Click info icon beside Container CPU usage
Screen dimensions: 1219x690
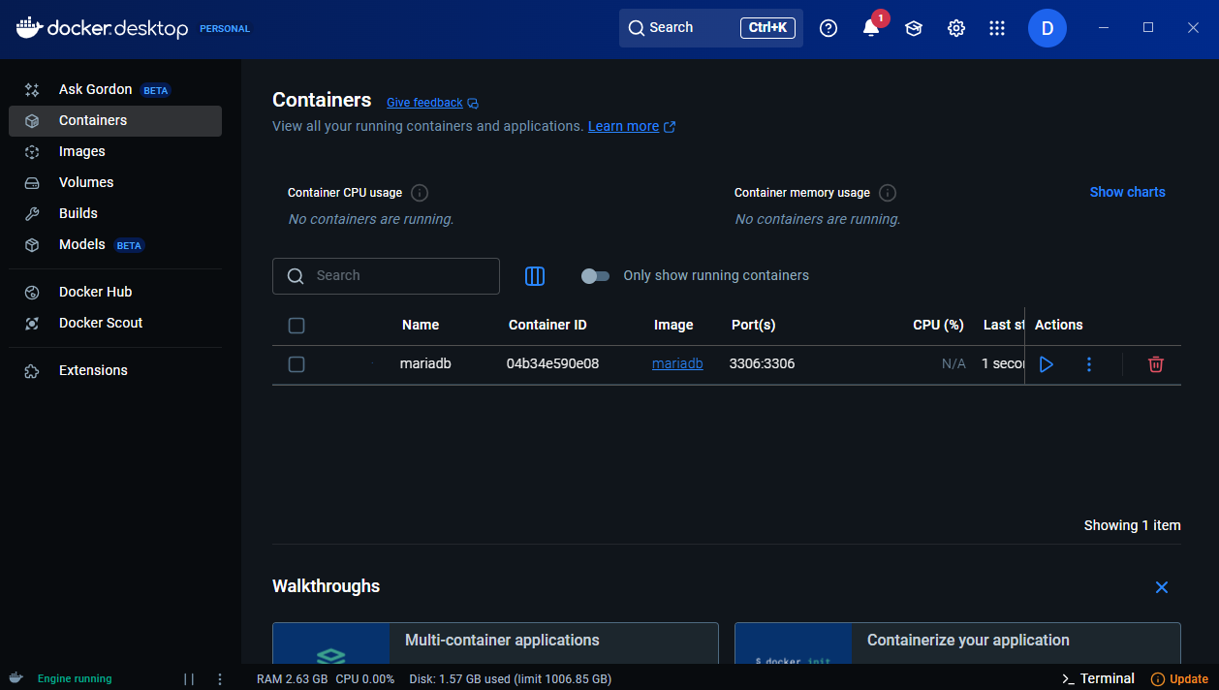420,193
